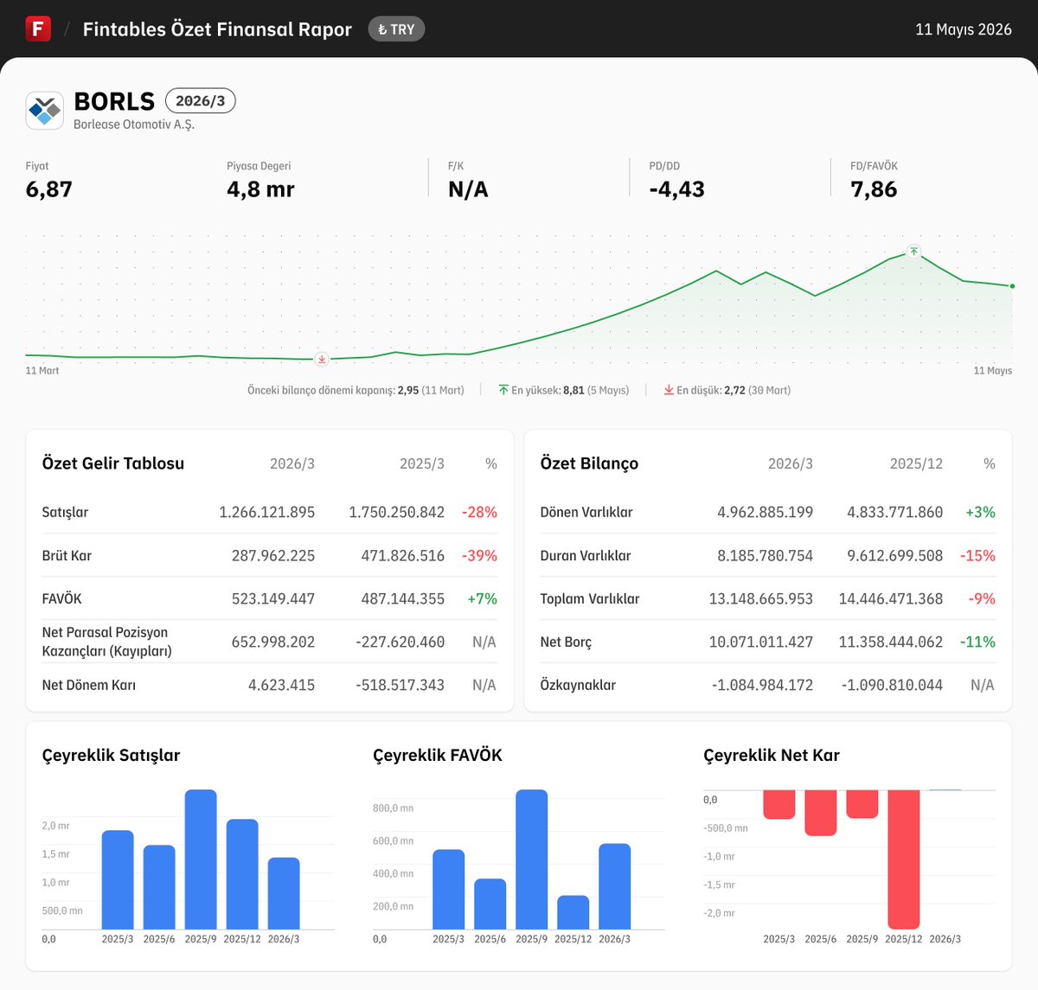Screen dimensions: 1038x990
Task: Click the Dönen Varlıklar value 4.962.885.199
Action: tap(765, 512)
